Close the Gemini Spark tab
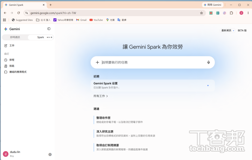The width and height of the screenshot is (252, 160). pyautogui.click(x=43, y=5)
